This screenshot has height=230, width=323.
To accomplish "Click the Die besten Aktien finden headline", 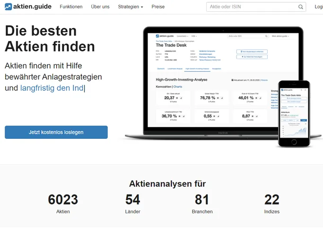I will 50,38.
